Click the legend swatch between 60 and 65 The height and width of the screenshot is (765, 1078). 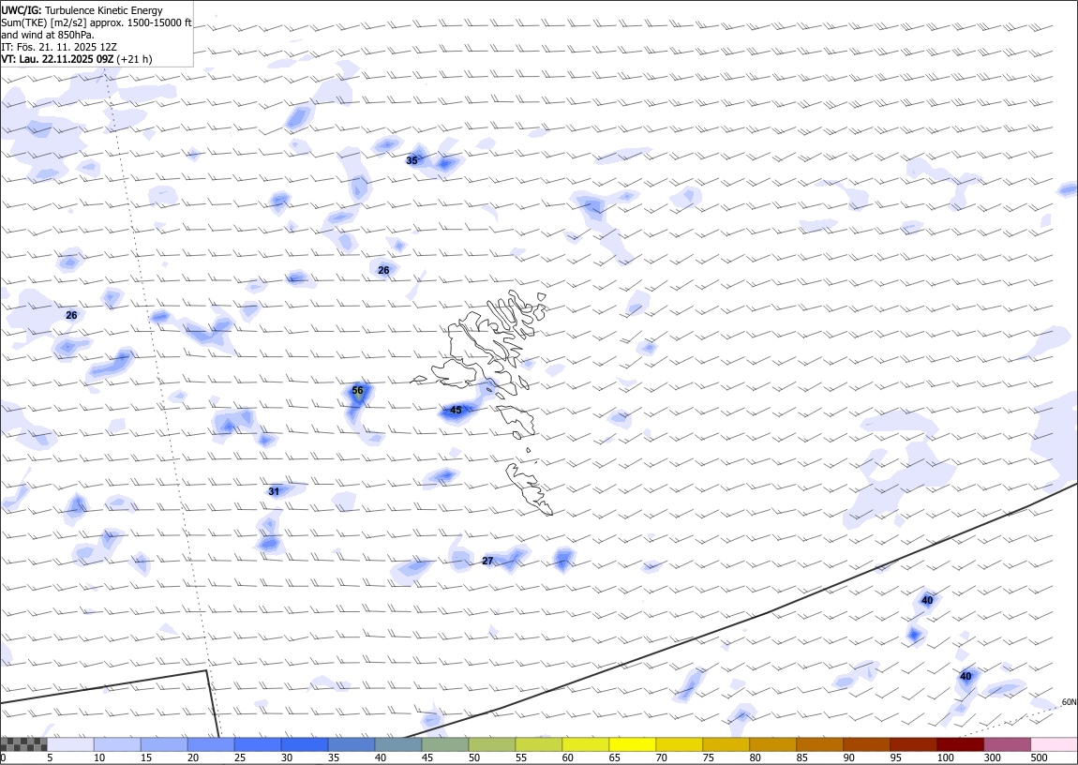(x=585, y=743)
